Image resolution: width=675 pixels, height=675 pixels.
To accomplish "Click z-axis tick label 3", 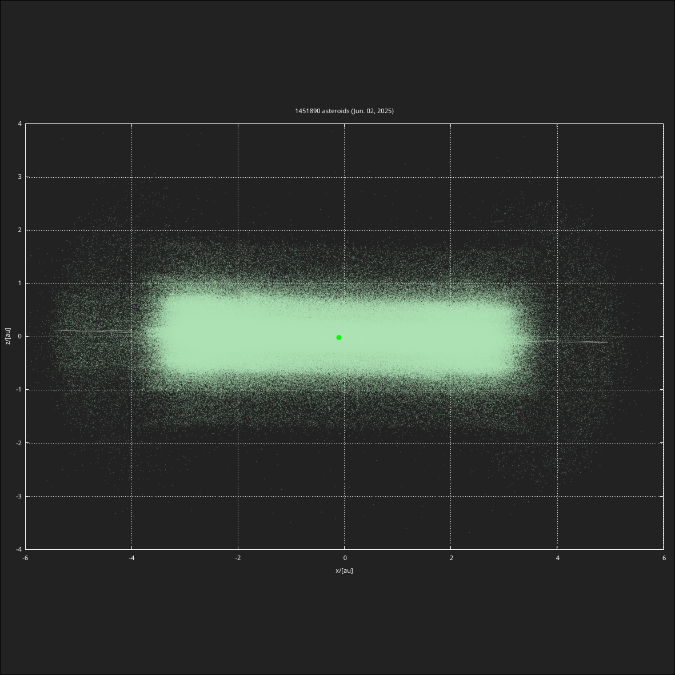I will click(x=20, y=177).
